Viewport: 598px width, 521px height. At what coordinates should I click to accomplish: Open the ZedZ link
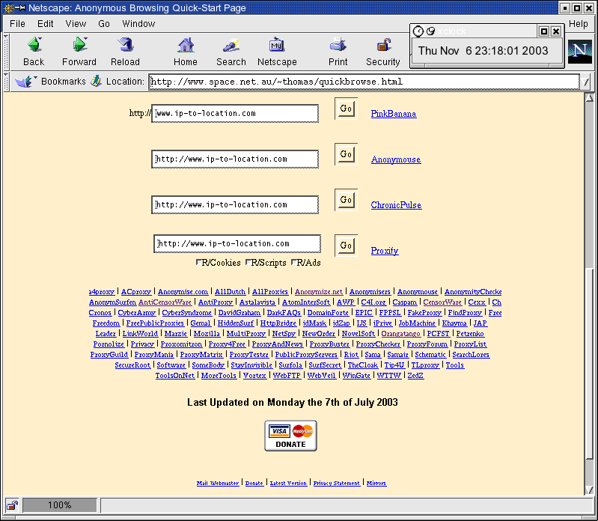click(x=415, y=375)
